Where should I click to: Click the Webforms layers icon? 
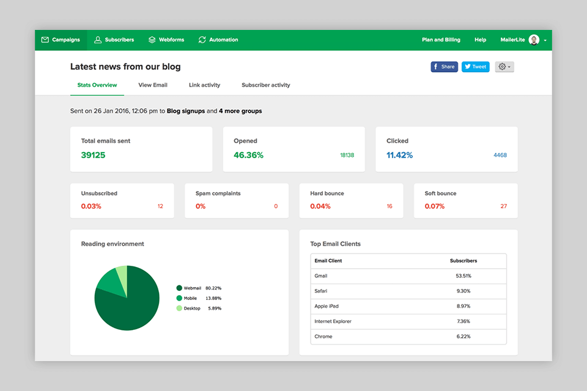tap(152, 40)
